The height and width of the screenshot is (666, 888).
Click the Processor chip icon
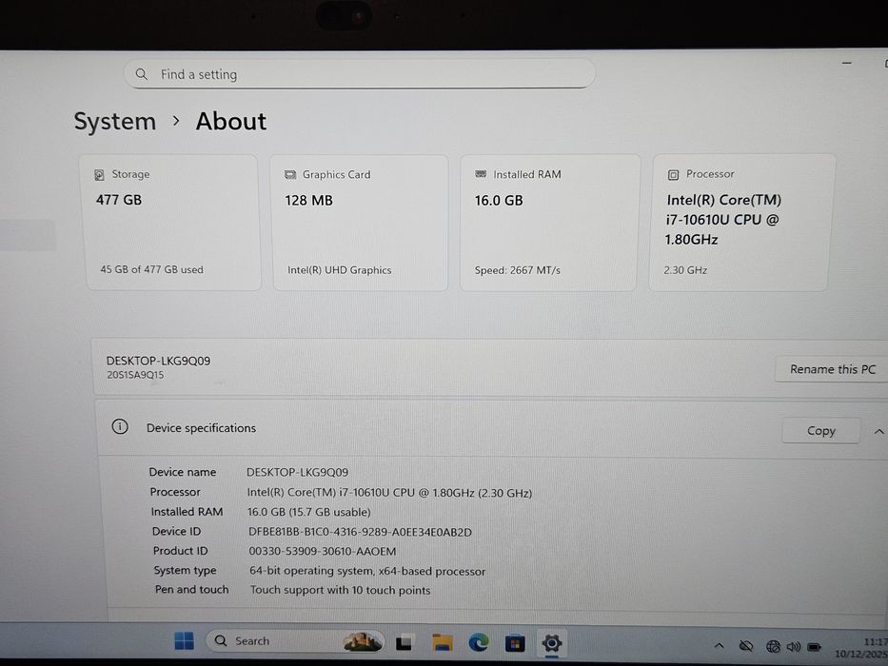(673, 174)
